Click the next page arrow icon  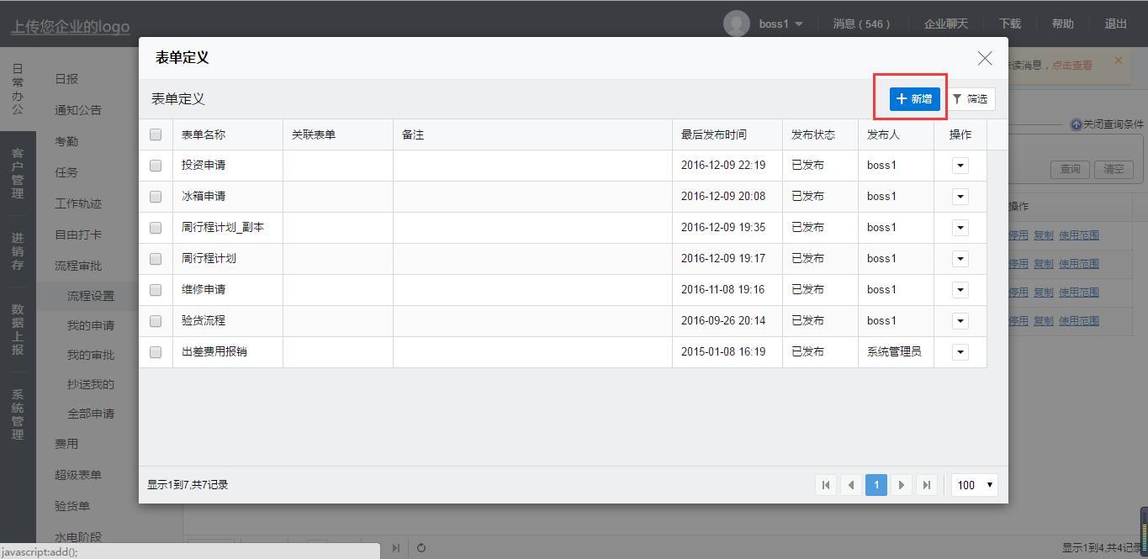coord(901,485)
